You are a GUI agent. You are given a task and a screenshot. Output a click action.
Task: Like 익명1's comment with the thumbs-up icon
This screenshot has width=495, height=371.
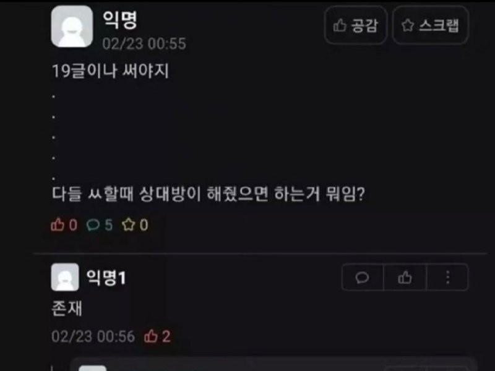405,278
